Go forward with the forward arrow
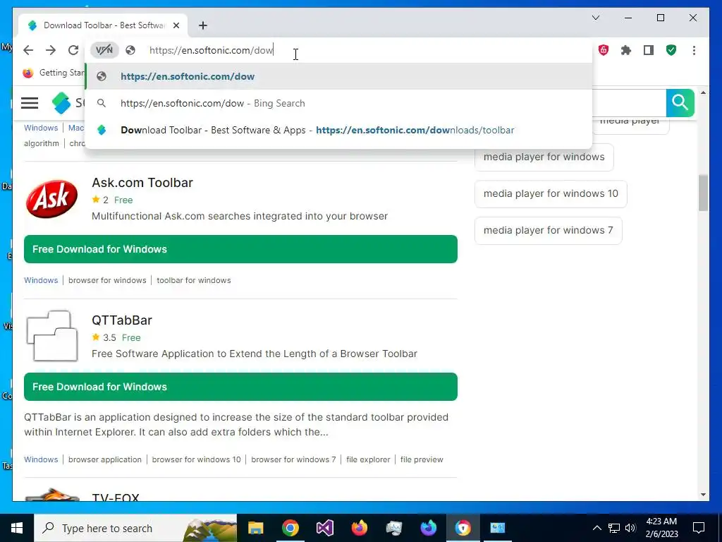722x542 pixels. coord(51,50)
